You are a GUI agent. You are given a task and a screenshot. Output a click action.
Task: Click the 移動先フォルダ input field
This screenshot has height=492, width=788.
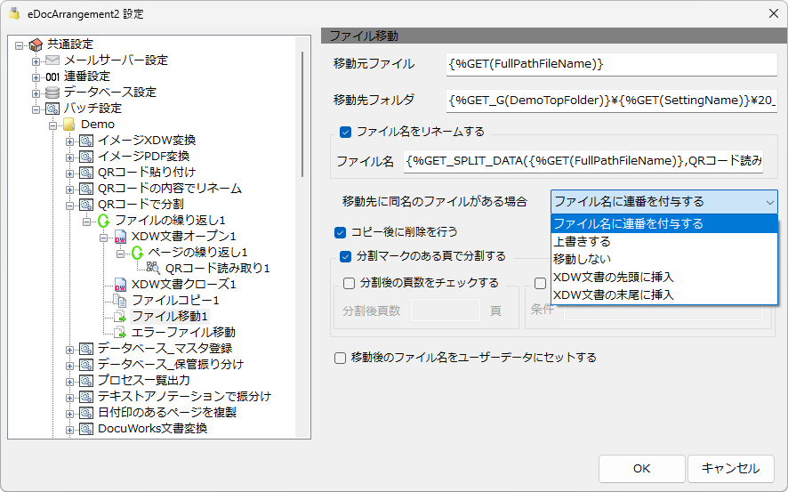[611, 101]
